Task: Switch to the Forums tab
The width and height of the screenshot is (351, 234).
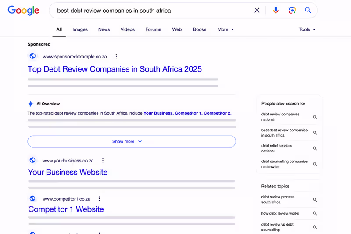Action: click(153, 29)
